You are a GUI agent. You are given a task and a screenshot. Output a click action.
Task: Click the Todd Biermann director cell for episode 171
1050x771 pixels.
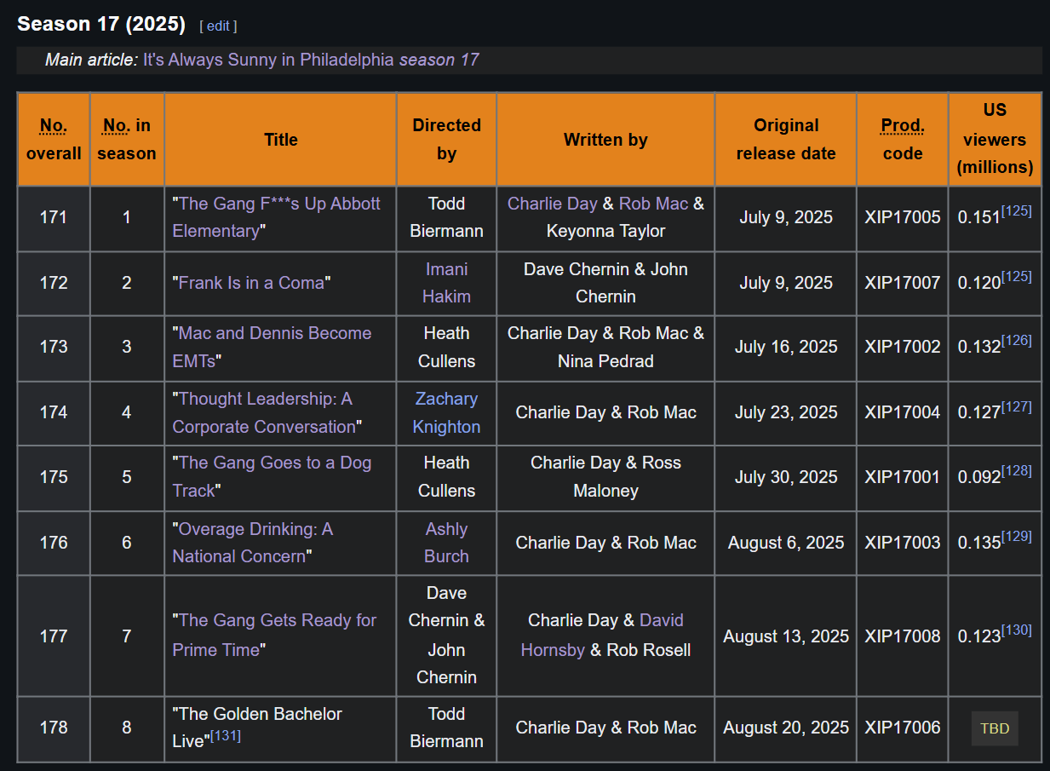447,217
